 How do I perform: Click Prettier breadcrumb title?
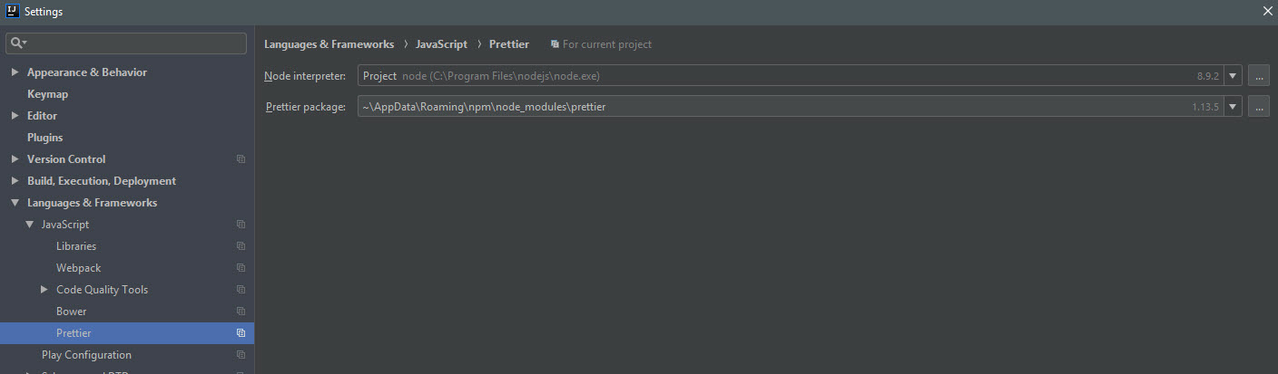click(x=509, y=44)
